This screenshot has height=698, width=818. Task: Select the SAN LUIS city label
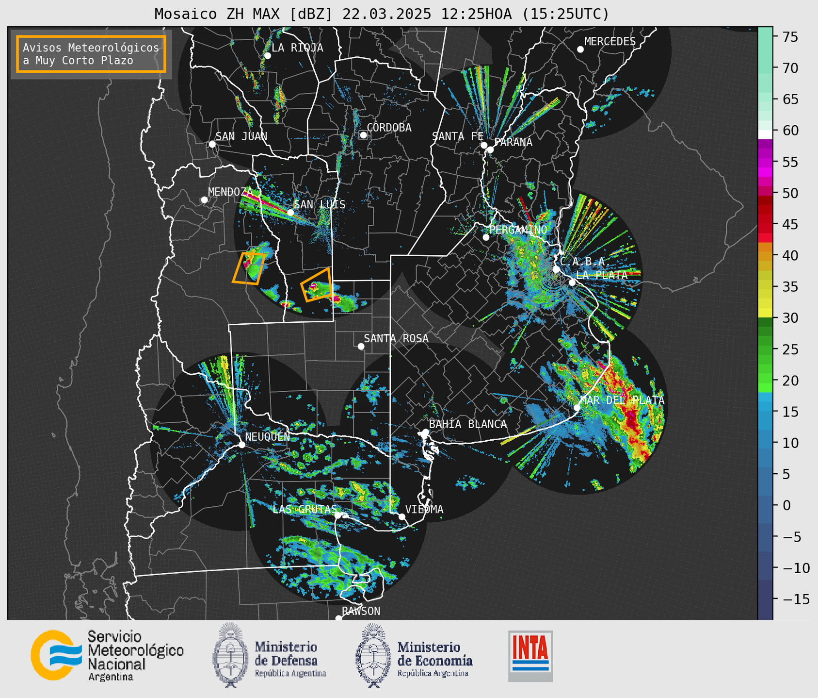[320, 204]
